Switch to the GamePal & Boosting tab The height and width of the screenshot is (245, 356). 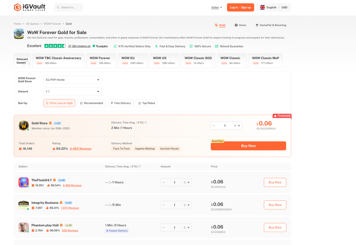(x=271, y=25)
